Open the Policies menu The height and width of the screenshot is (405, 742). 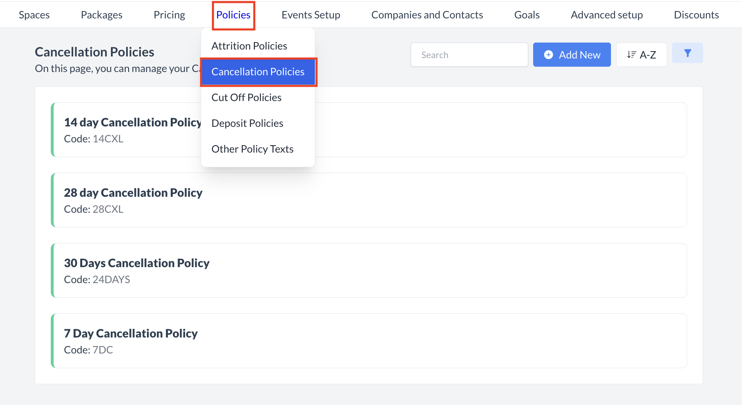(x=233, y=15)
